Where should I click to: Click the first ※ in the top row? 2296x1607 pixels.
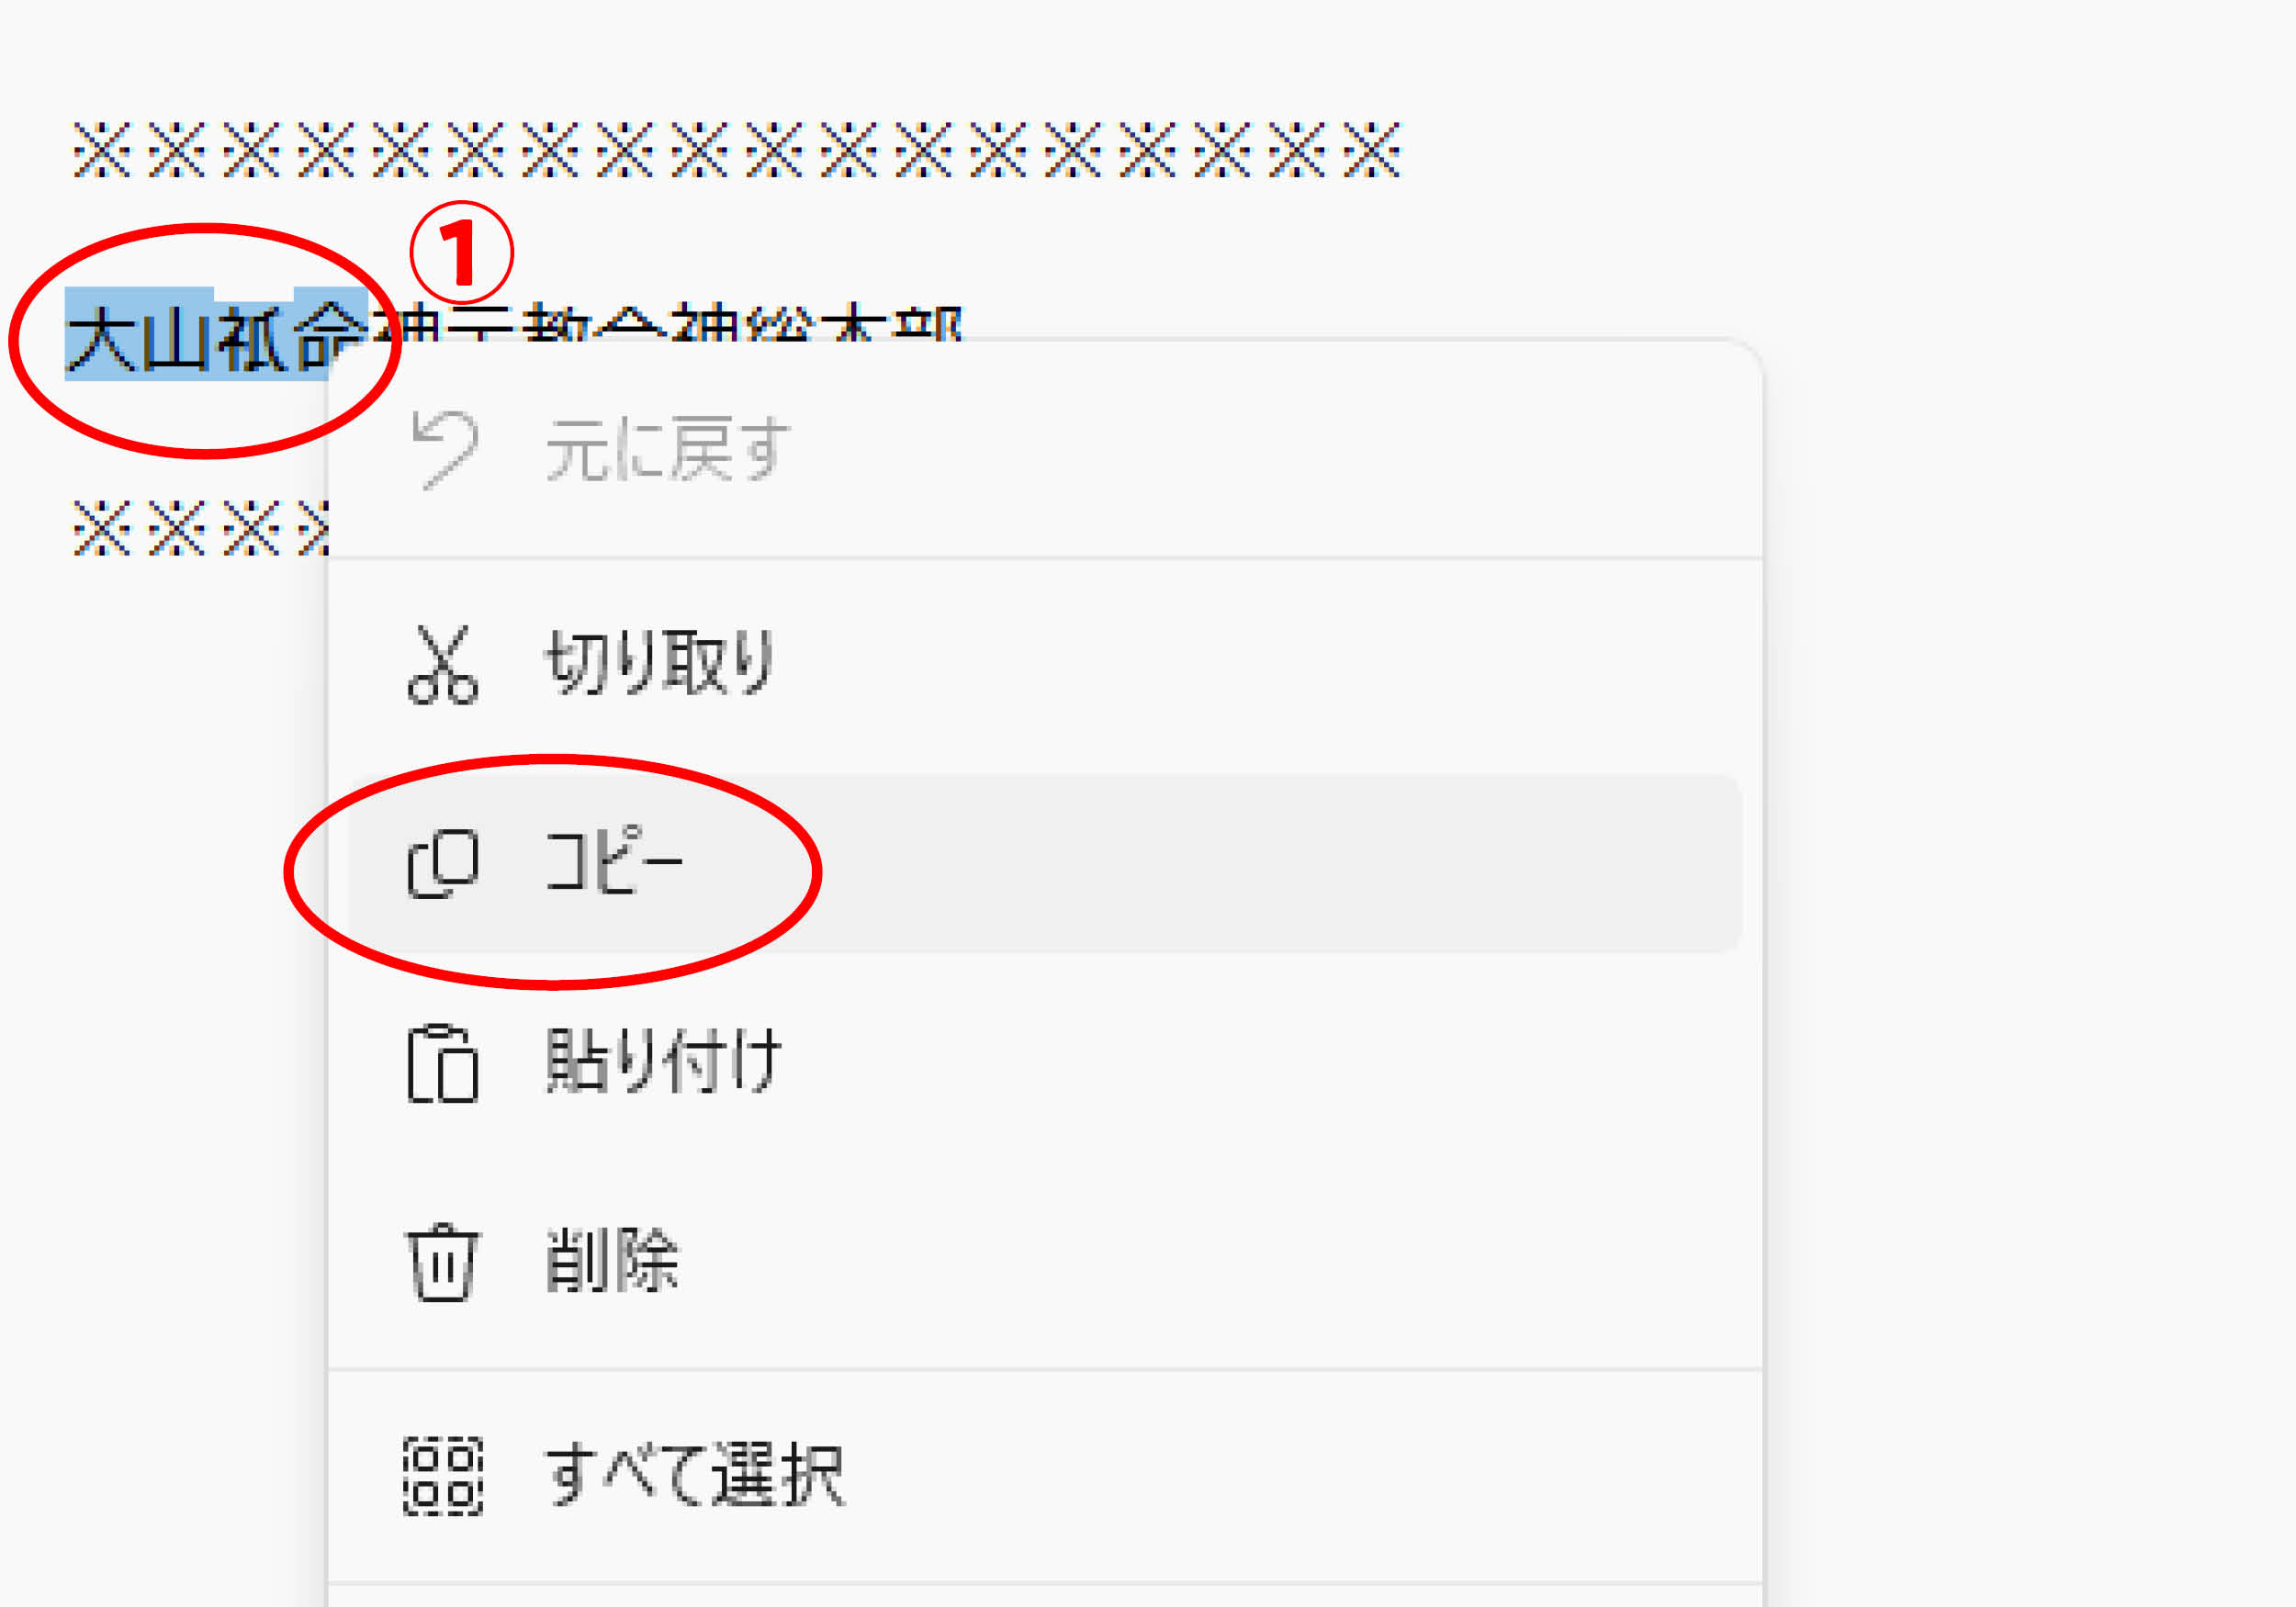tap(101, 150)
